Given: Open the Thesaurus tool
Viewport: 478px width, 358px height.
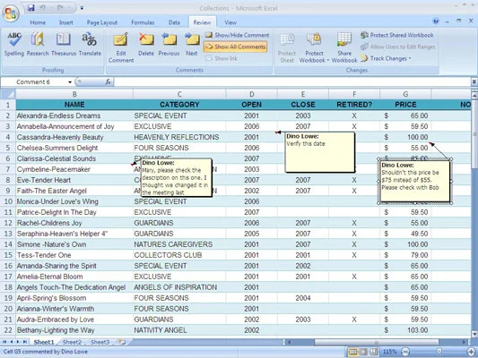Looking at the screenshot, I should [64, 45].
